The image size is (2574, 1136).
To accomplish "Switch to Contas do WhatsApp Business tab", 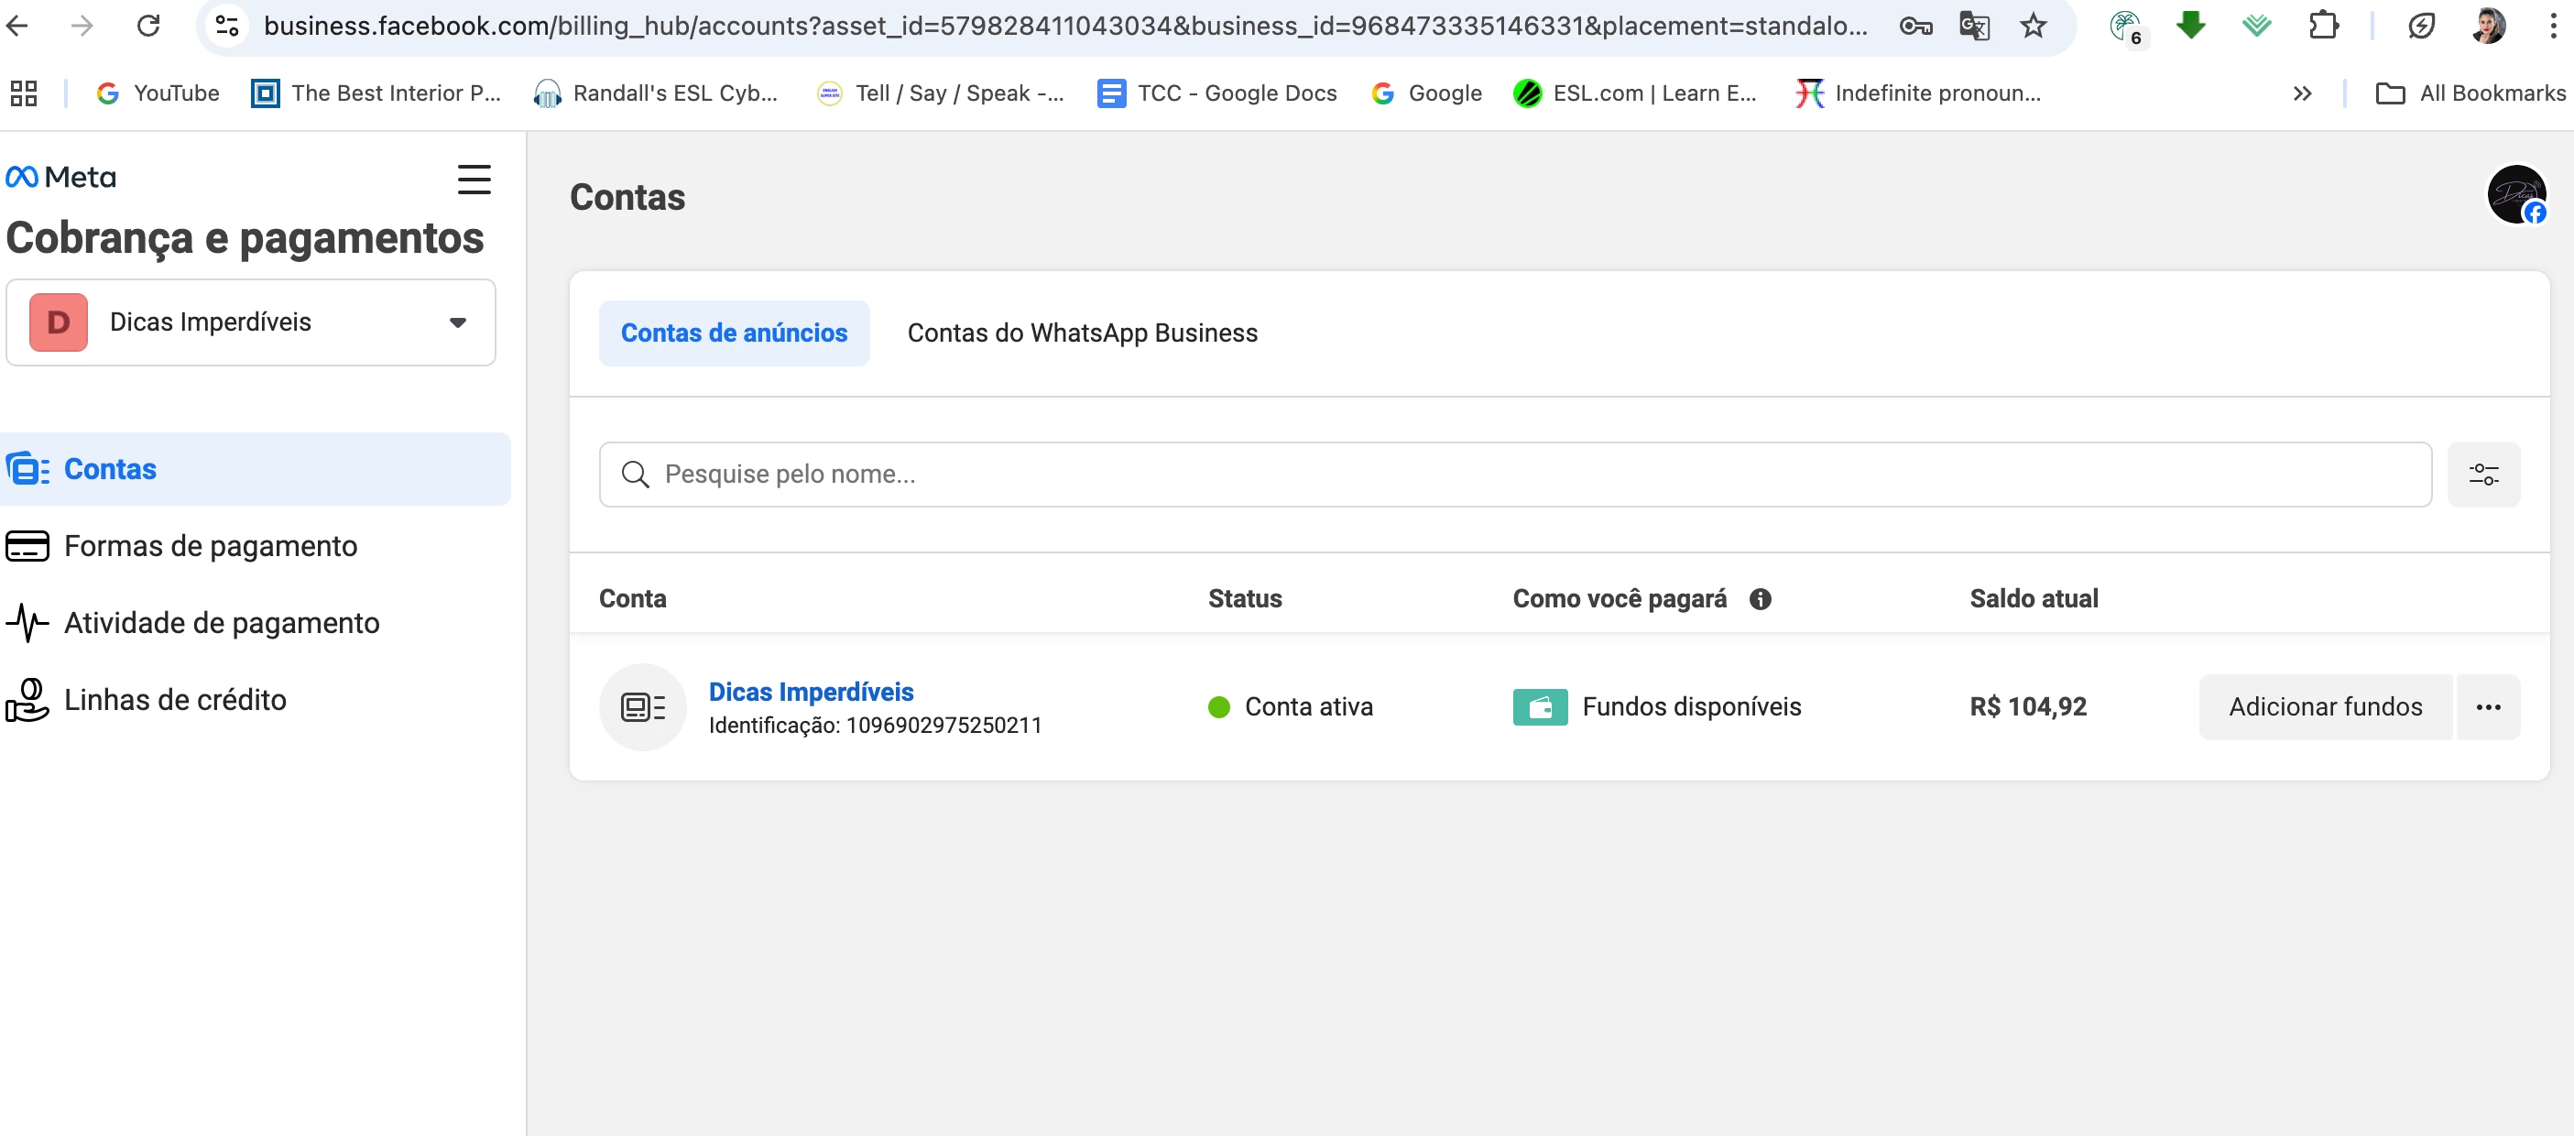I will pos(1081,333).
